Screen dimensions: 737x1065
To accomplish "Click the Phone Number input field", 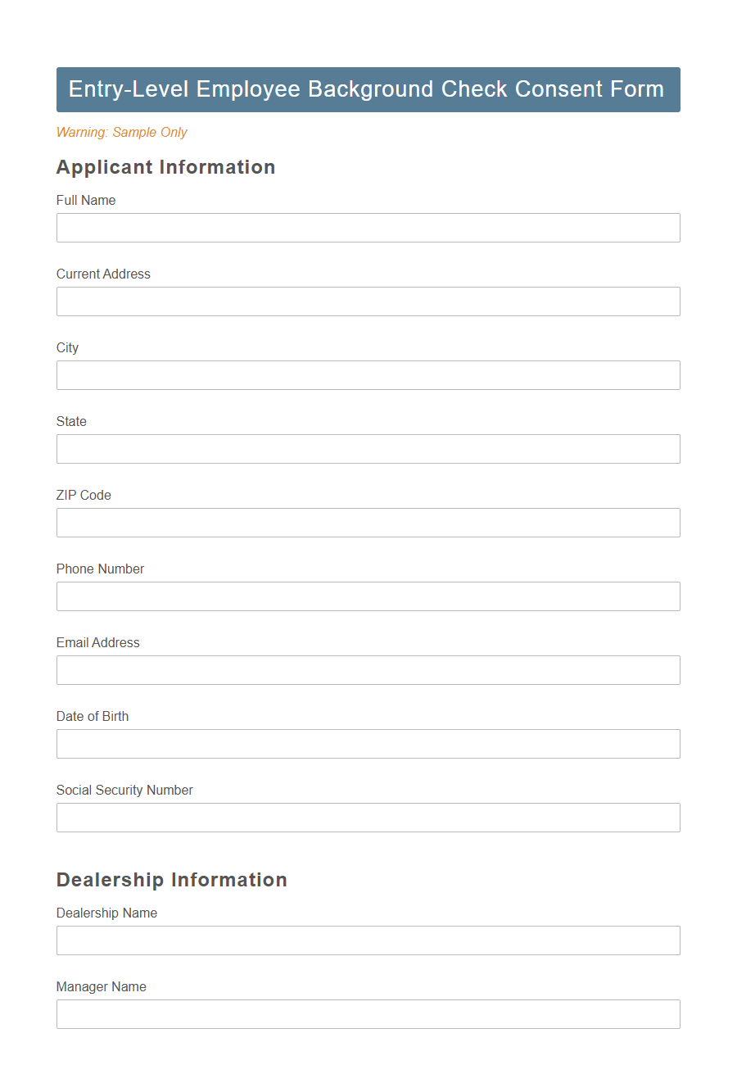I will [x=368, y=596].
